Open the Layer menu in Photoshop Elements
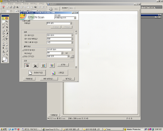Image resolution: width=163 pixels, height=131 pixels. click(33, 4)
